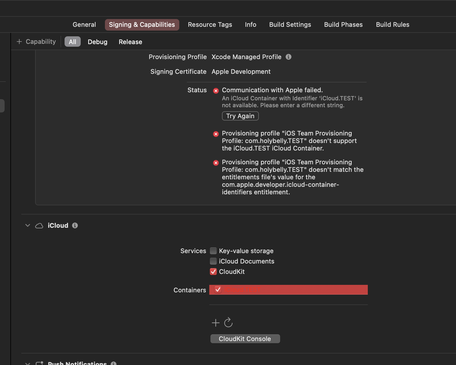
Task: Collapse the iCloud capability section
Action: 28,225
